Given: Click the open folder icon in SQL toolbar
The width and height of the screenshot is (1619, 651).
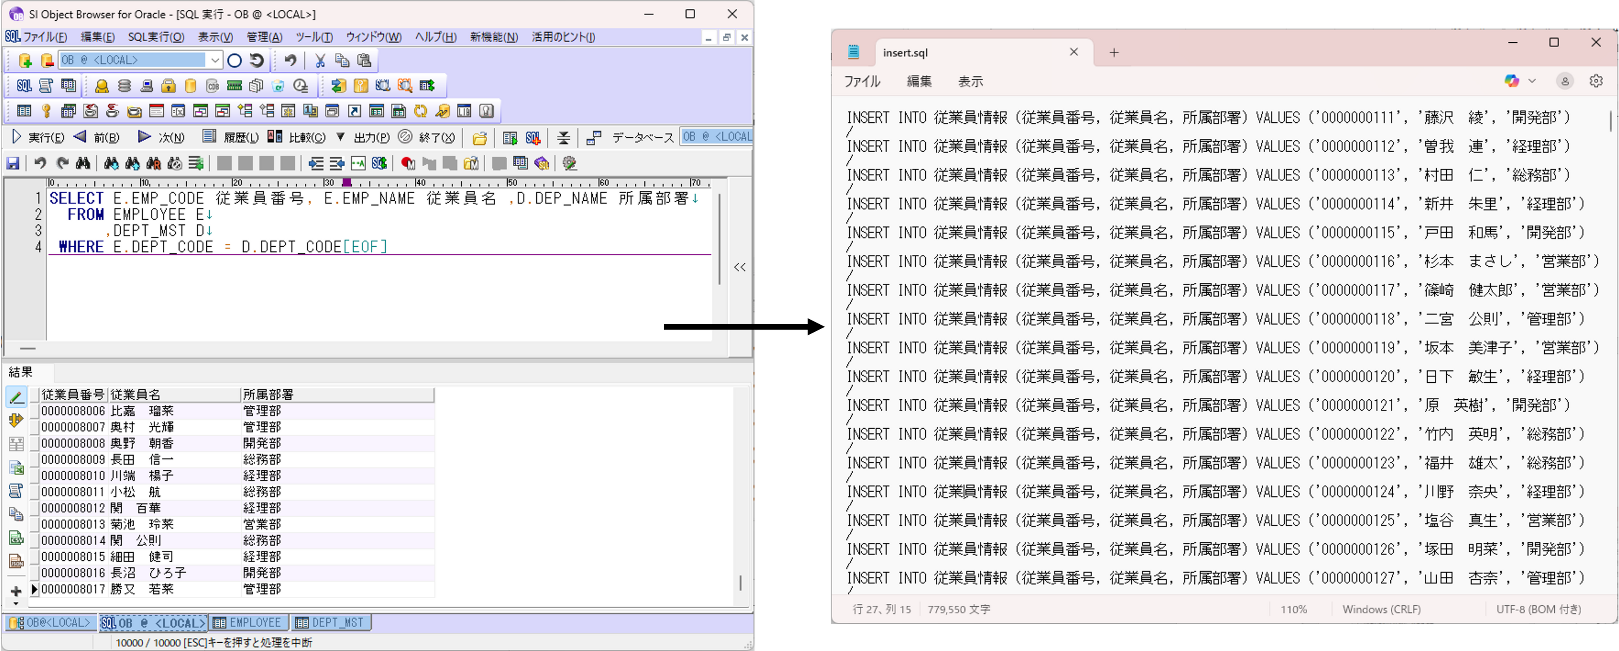Looking at the screenshot, I should (479, 138).
